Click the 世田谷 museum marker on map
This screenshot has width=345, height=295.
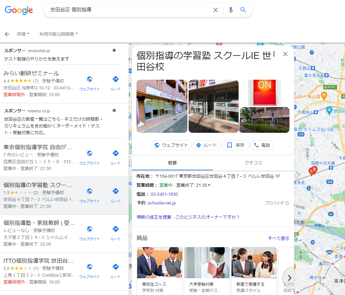[329, 111]
